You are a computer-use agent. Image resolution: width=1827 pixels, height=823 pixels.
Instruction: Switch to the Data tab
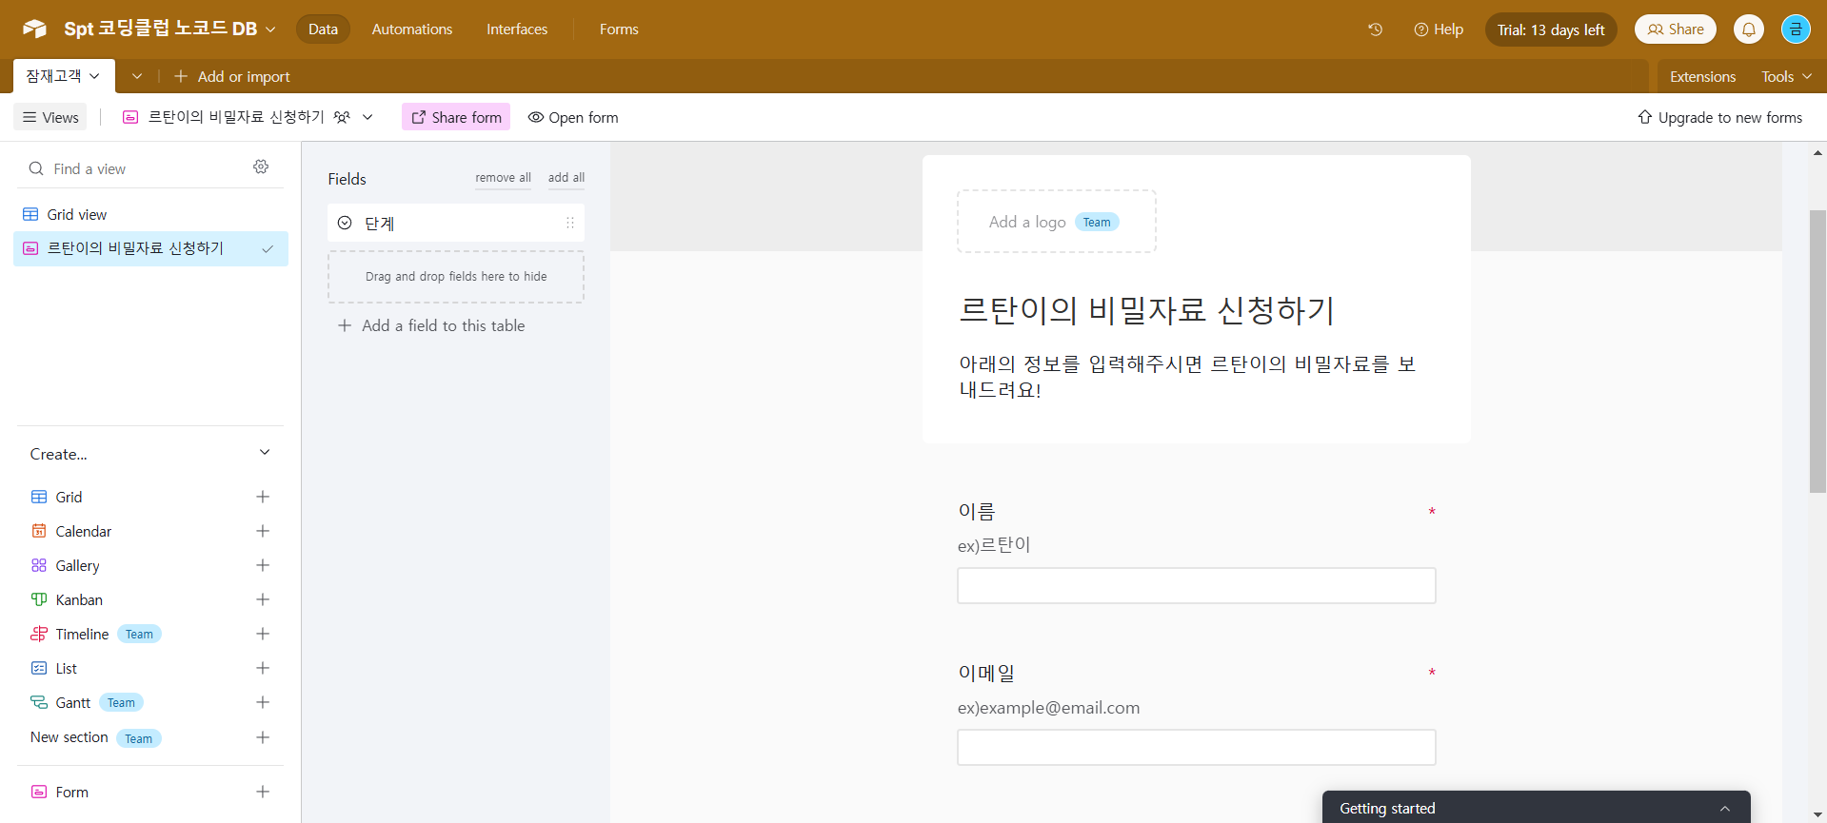(323, 29)
